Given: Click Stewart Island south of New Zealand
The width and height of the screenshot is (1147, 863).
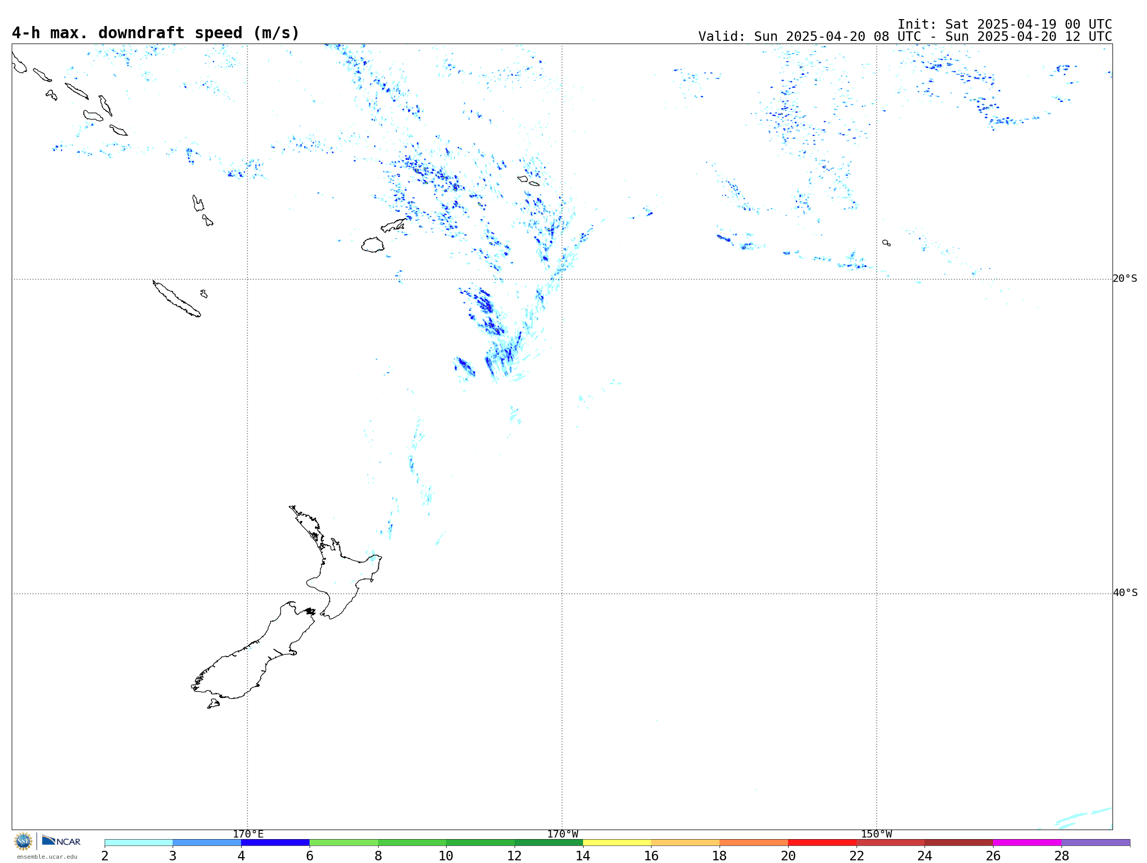Looking at the screenshot, I should pyautogui.click(x=213, y=704).
